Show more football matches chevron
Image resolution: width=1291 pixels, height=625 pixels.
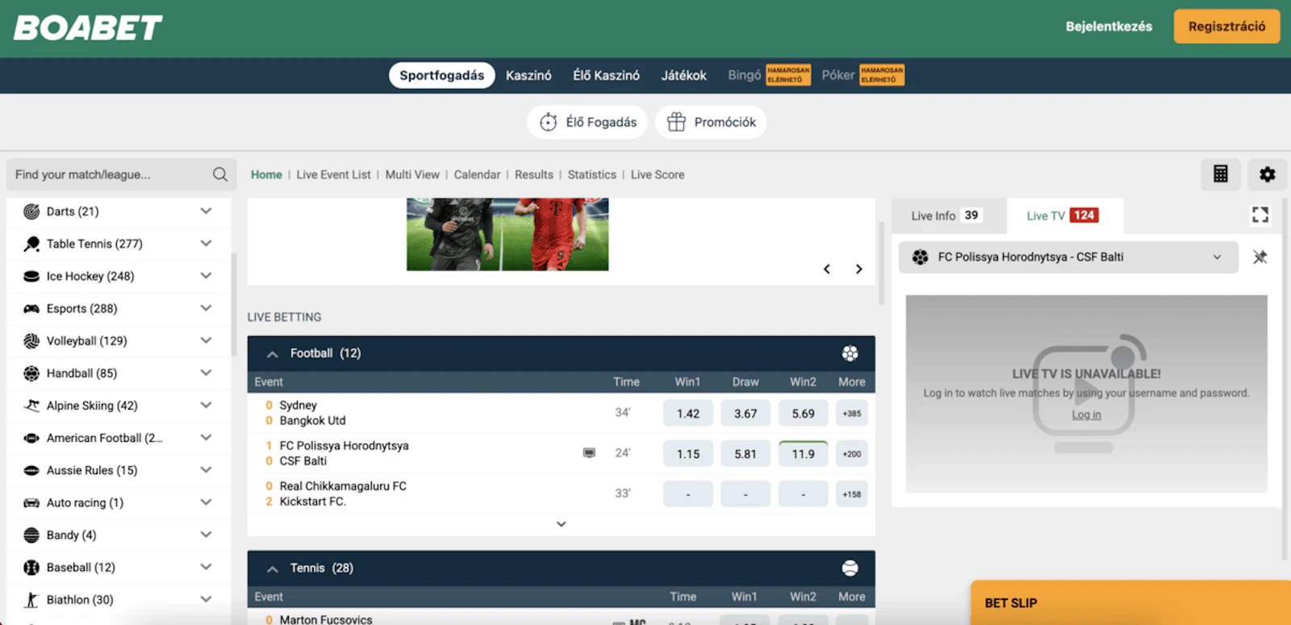click(561, 524)
